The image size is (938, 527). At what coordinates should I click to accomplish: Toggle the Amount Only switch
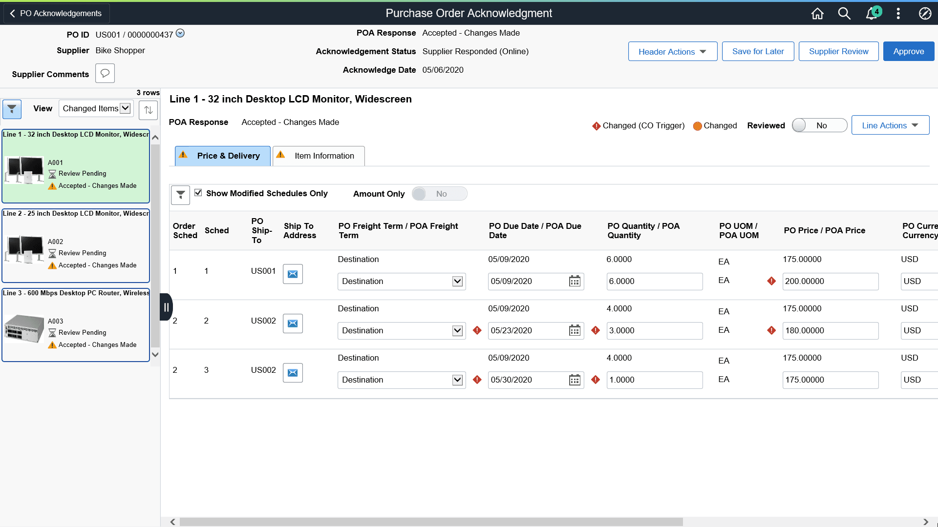[x=439, y=194]
